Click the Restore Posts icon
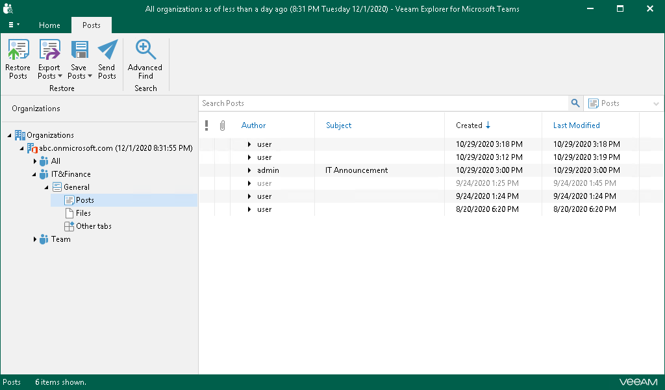The image size is (665, 390). click(x=18, y=51)
